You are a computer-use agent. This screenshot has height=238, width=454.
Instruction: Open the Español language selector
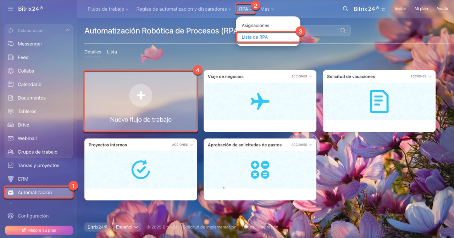(x=127, y=227)
